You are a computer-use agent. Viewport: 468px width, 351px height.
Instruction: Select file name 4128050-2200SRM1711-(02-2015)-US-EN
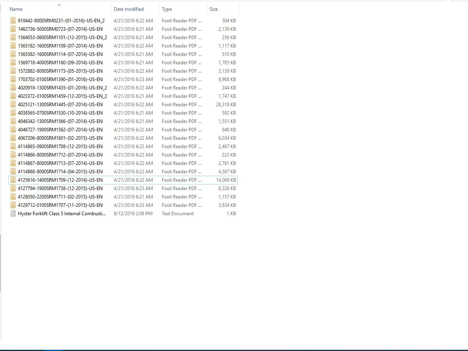click(x=60, y=196)
